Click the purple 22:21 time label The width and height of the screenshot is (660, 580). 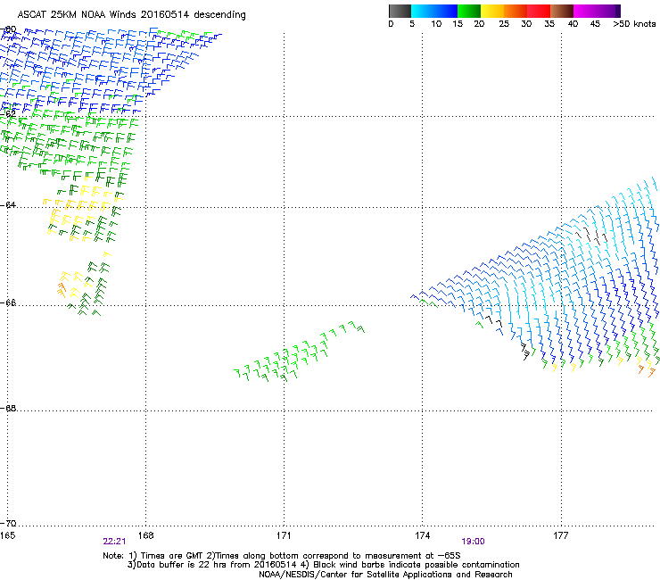tap(114, 542)
